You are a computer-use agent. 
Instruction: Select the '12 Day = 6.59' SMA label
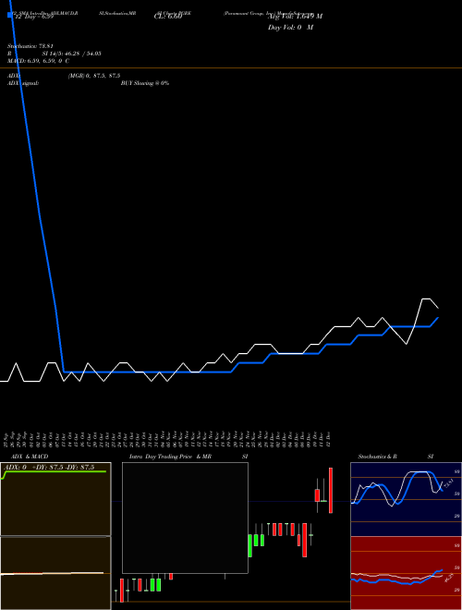[x=32, y=17]
